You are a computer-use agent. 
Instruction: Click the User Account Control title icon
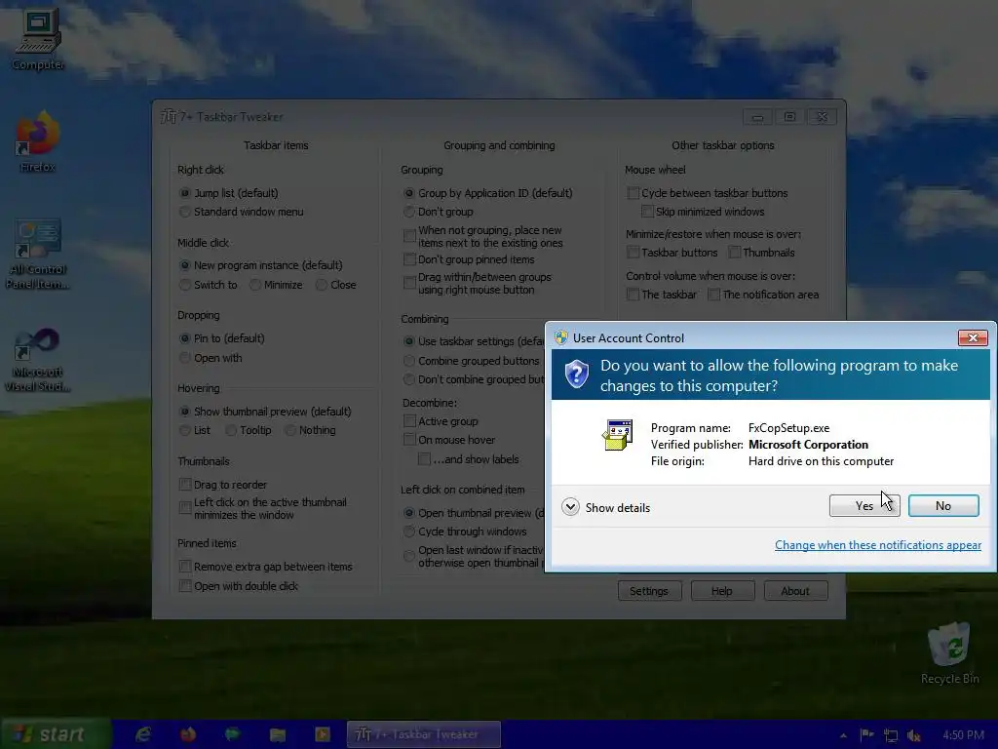click(560, 337)
